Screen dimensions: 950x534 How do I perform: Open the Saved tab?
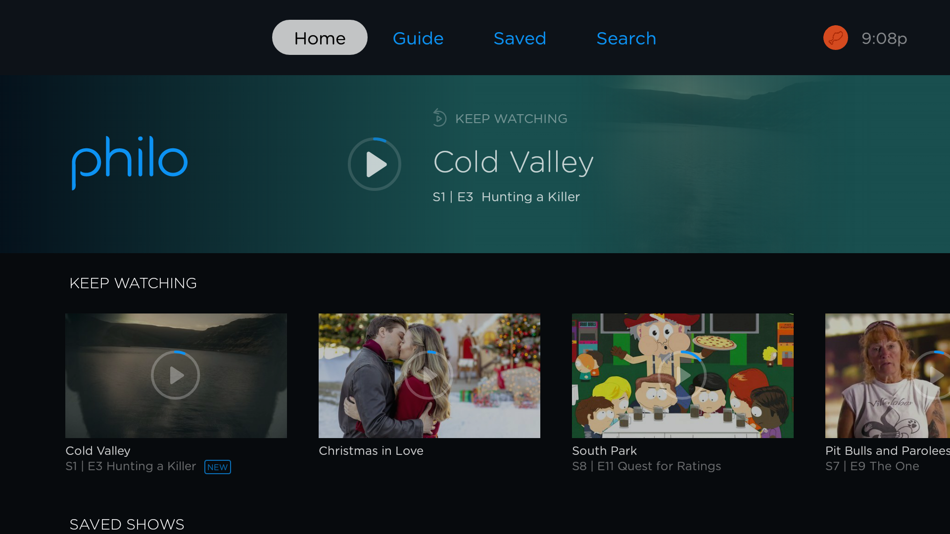(520, 38)
